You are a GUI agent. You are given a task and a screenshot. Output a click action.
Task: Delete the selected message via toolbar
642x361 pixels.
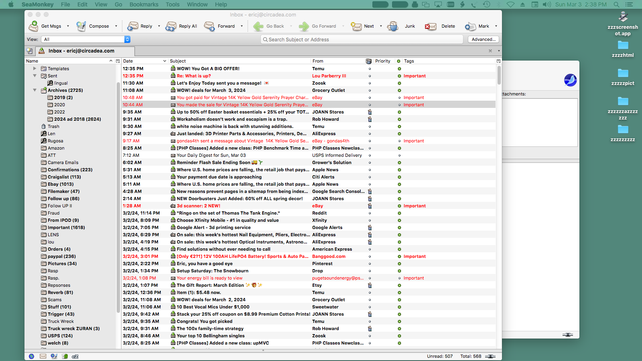[431, 26]
